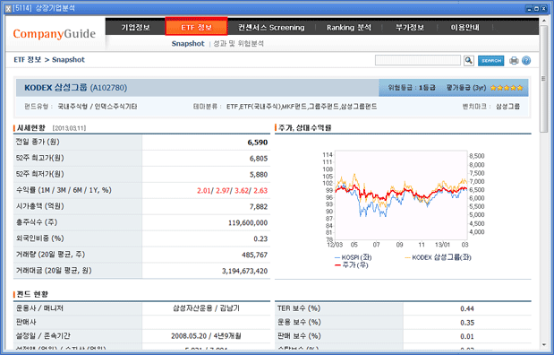
Task: Click the 52주 최저가 value 5,880
Action: click(x=259, y=175)
